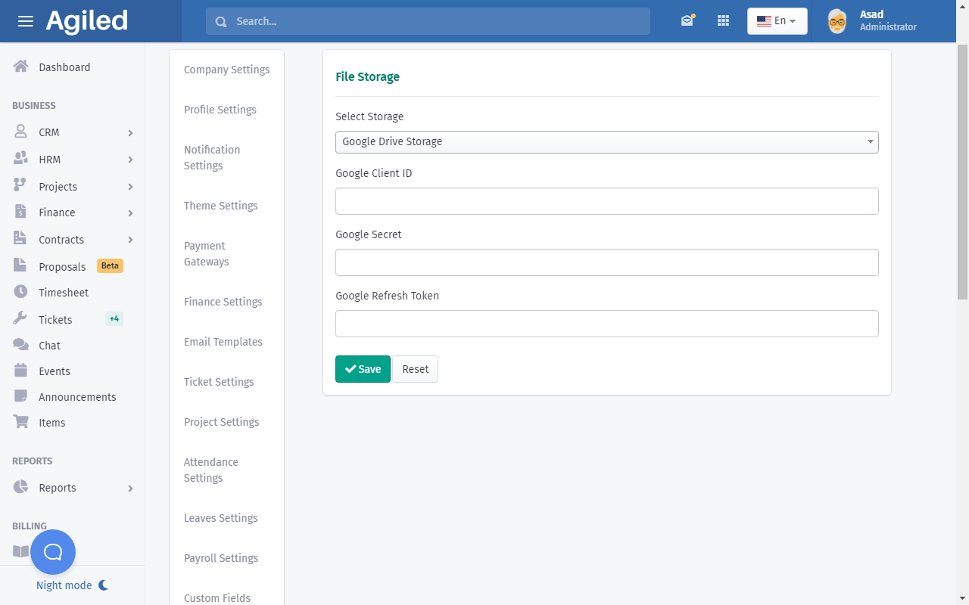Click the Timesheet clock icon

(x=21, y=292)
